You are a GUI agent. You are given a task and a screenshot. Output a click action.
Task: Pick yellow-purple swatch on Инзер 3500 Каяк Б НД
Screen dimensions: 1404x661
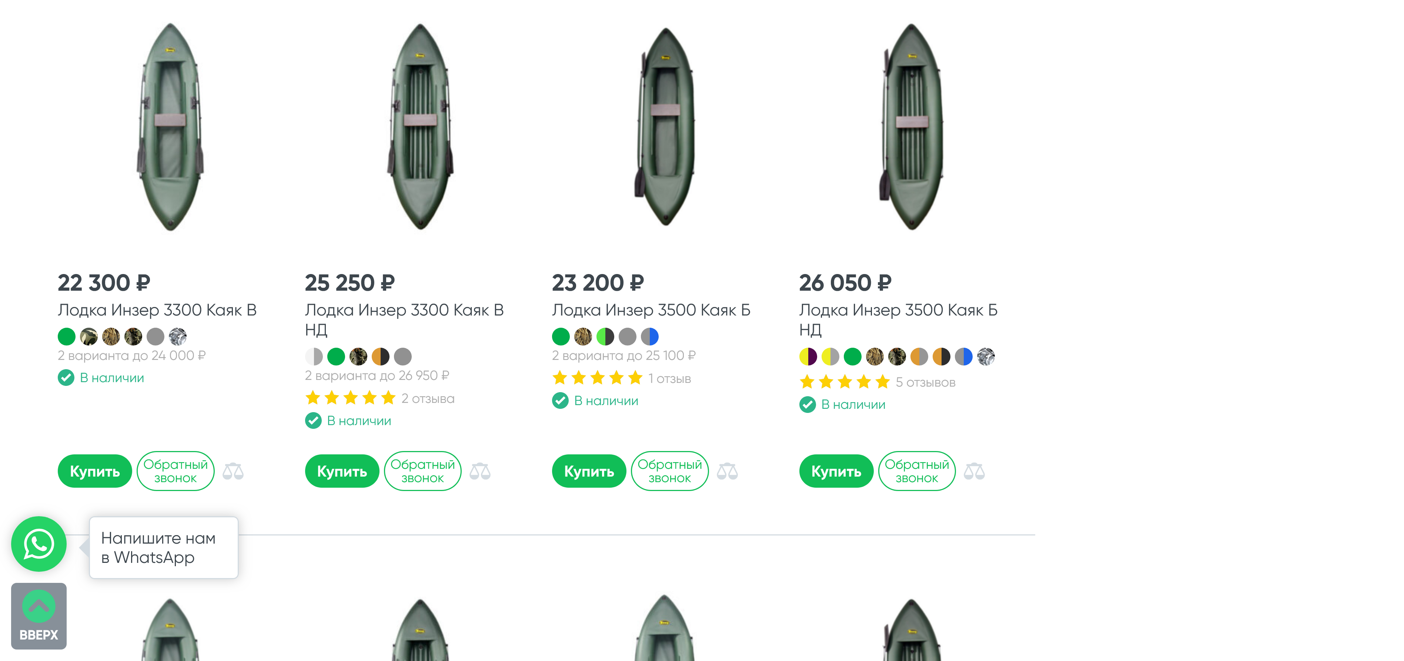coord(808,357)
